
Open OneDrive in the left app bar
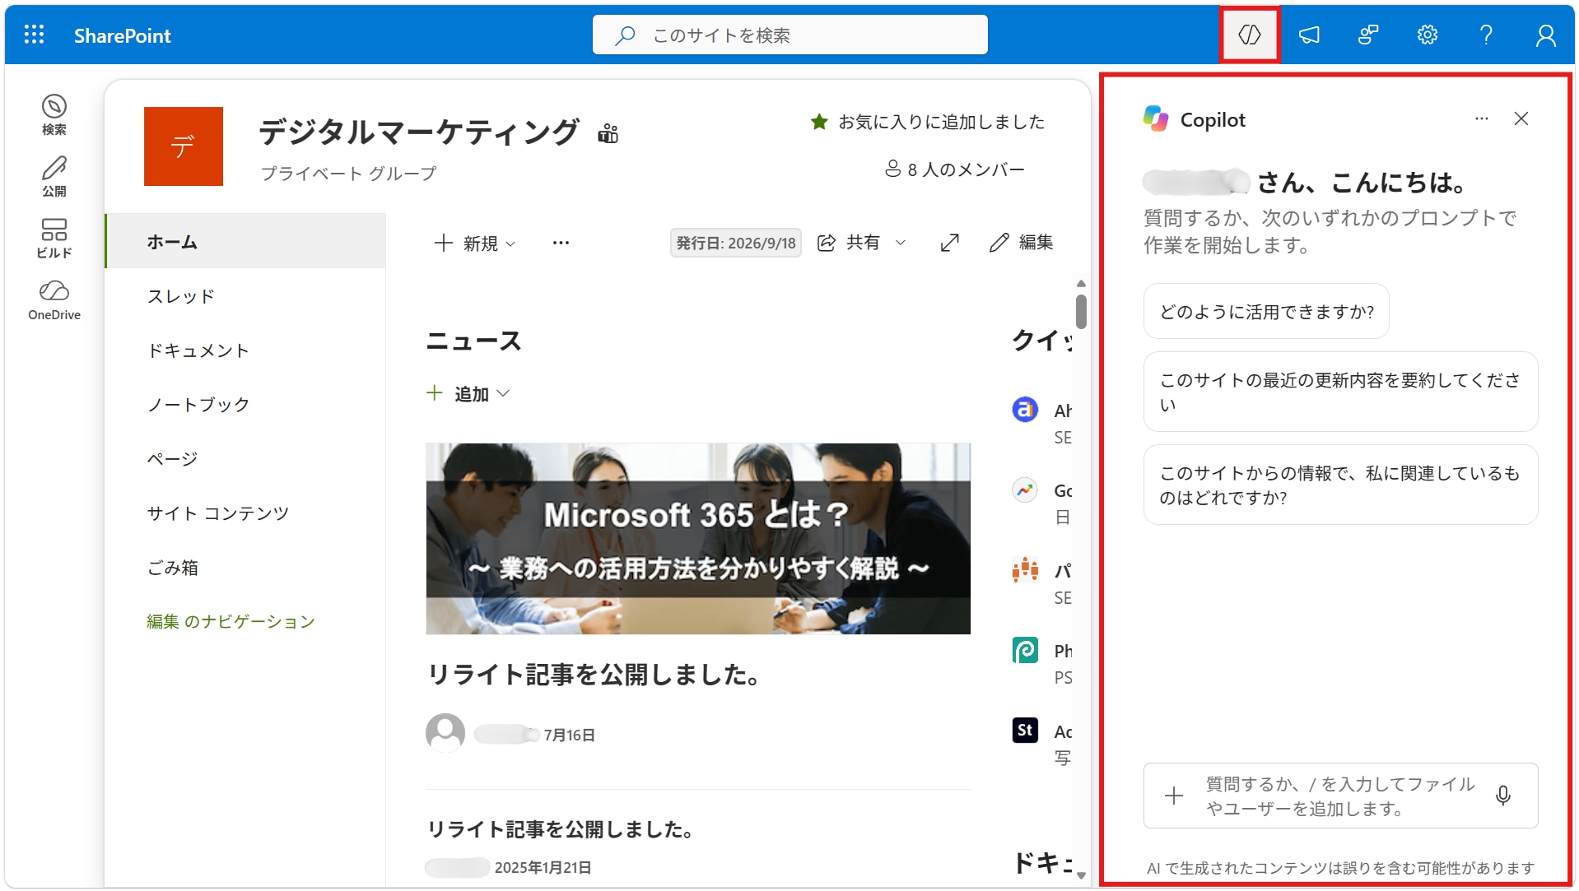point(54,300)
